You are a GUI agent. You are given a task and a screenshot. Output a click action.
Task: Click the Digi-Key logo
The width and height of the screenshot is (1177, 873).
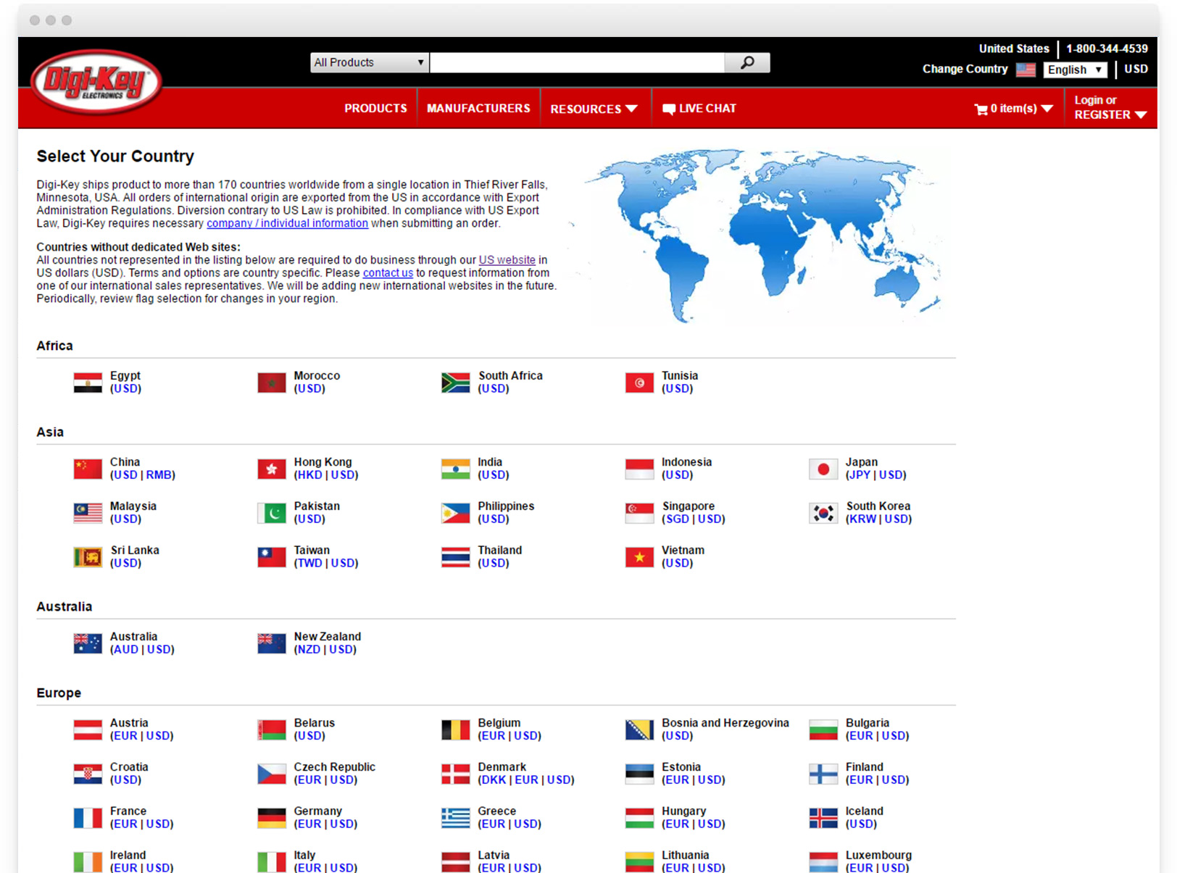pos(96,83)
